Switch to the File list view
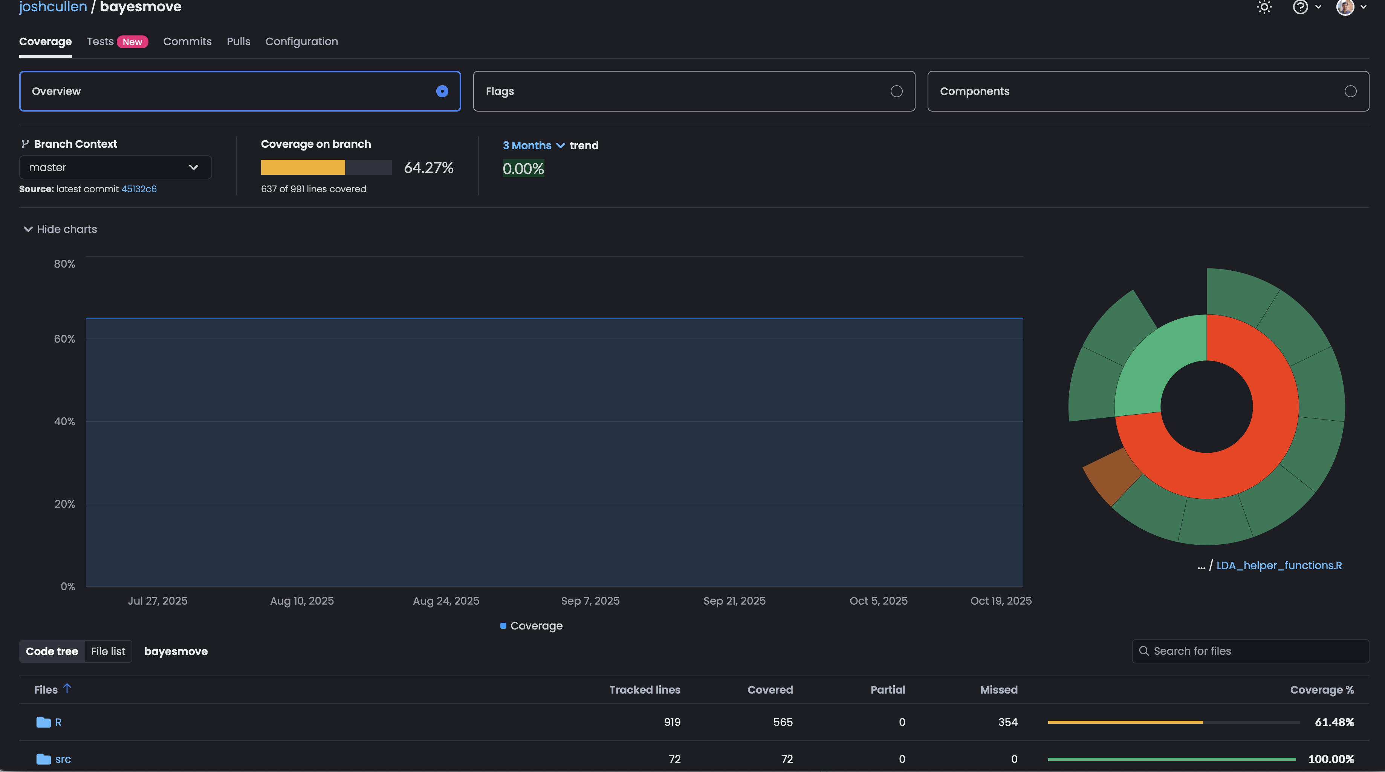This screenshot has height=772, width=1385. click(x=107, y=651)
